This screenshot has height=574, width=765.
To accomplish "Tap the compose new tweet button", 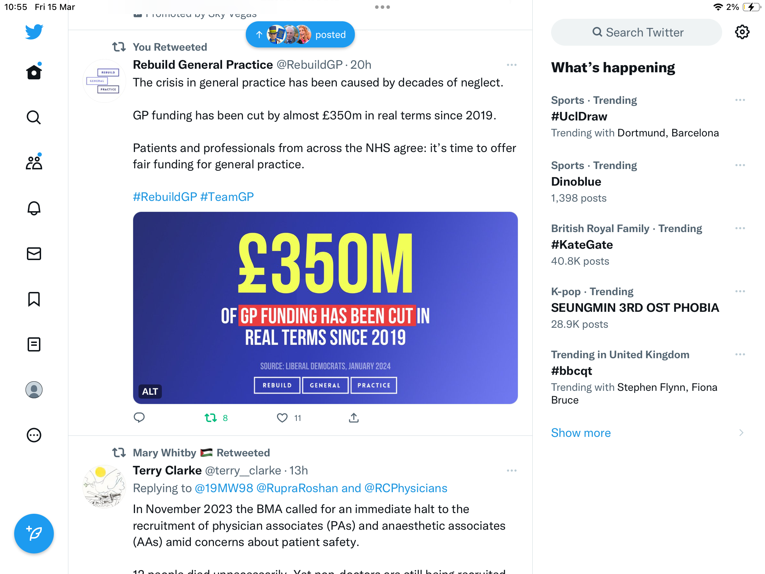I will tap(34, 533).
